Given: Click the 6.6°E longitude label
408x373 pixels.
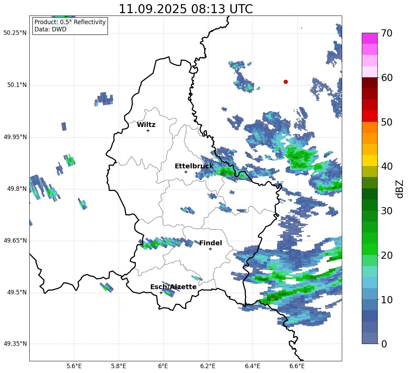Looking at the screenshot, I should click(x=297, y=366).
